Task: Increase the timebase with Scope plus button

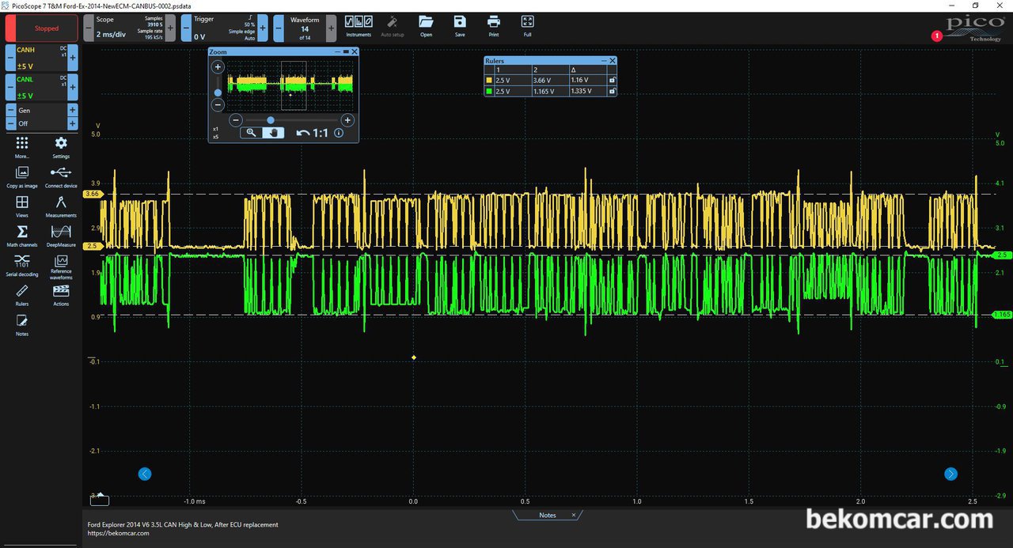Action: pos(171,28)
